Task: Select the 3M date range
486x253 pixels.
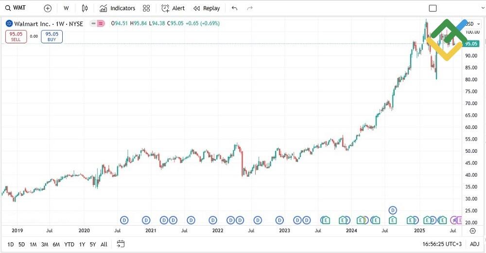Action: 45,244
